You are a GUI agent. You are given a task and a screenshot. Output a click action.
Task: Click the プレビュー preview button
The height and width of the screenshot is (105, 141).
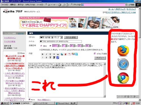(100, 58)
